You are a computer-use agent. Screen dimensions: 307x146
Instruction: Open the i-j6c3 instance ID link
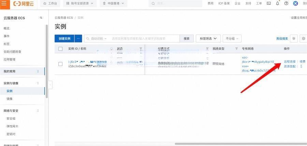[87, 62]
